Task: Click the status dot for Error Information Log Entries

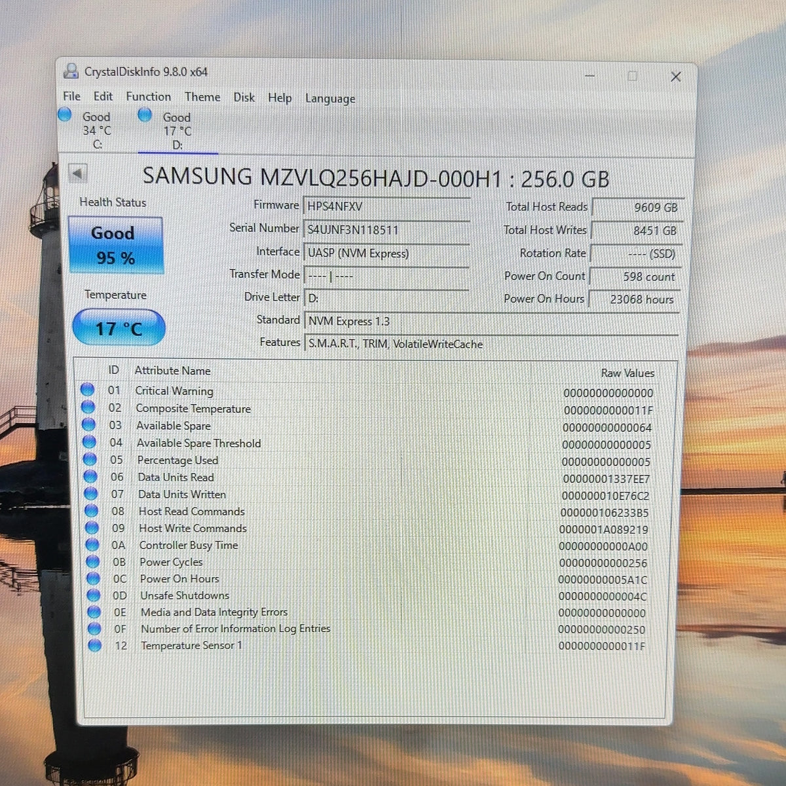Action: click(x=94, y=628)
